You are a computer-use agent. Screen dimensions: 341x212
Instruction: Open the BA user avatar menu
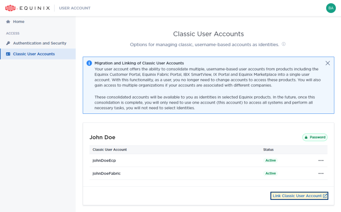[331, 8]
